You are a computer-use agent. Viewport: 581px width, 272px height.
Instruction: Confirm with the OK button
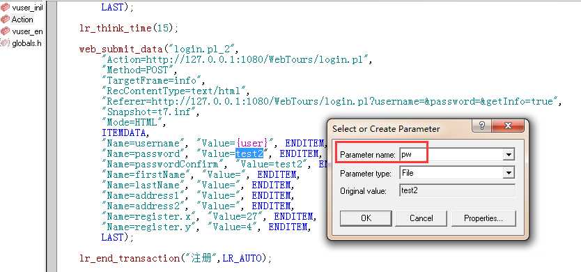click(366, 218)
